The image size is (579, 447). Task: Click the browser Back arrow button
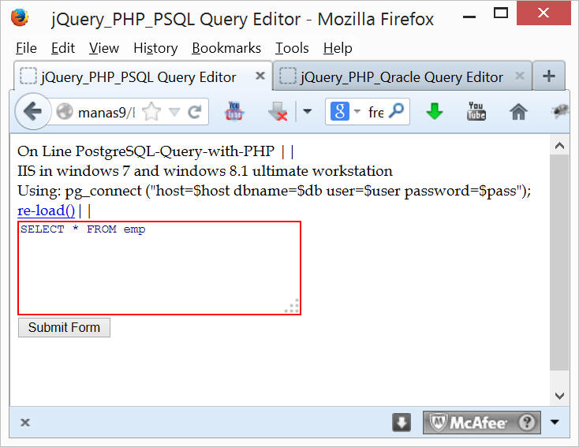point(32,112)
